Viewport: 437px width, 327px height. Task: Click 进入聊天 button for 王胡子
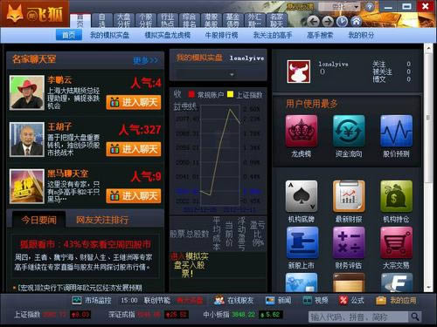point(134,149)
